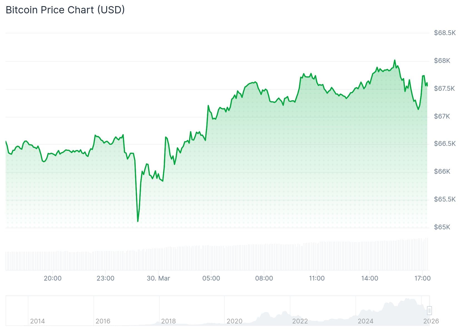
Task: Click the range navigator drag handle
Action: point(429,310)
